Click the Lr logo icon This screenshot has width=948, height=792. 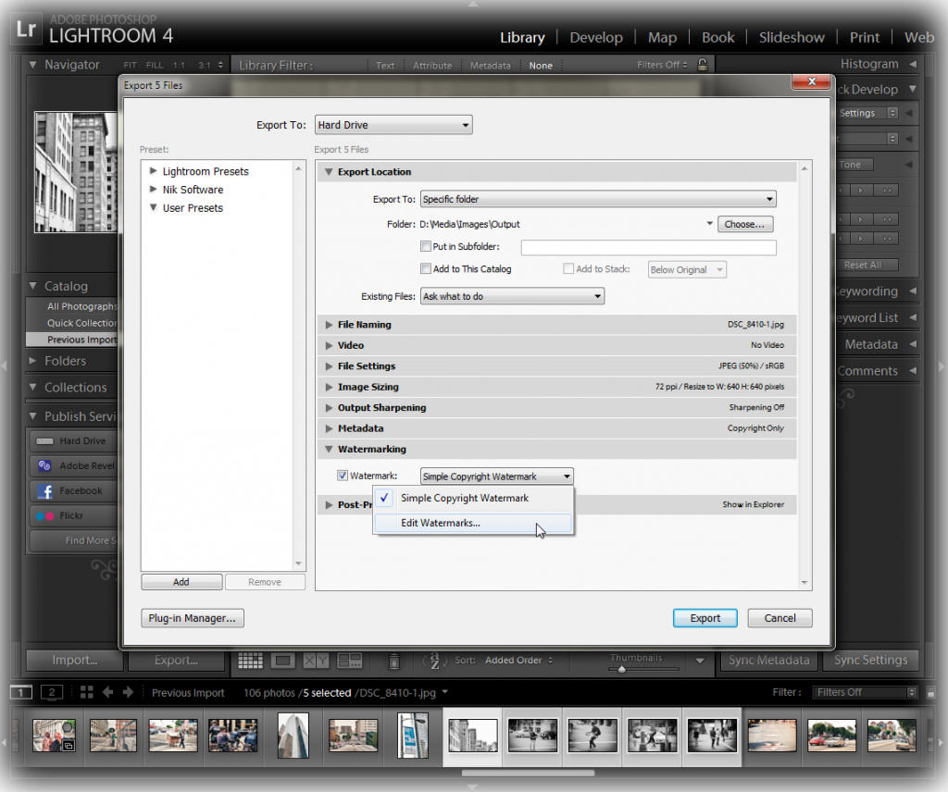26,29
